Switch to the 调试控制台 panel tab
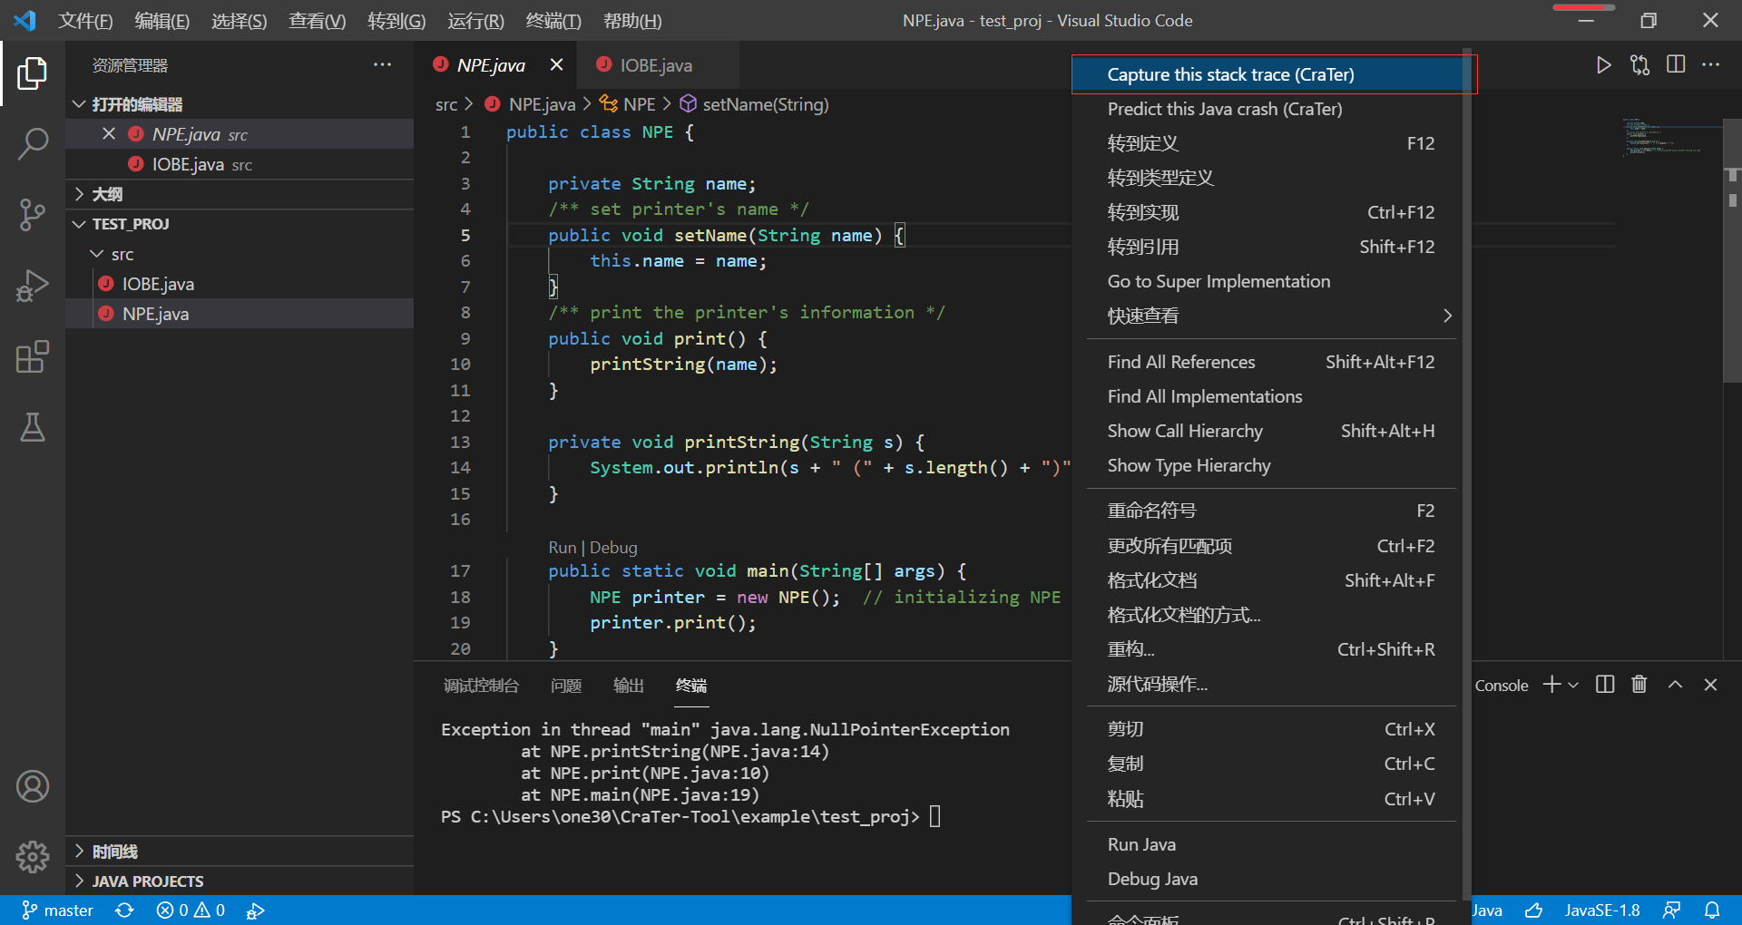 tap(481, 686)
